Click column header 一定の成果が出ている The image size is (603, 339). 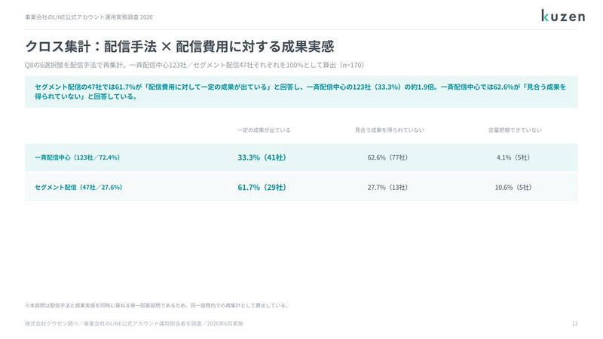click(x=264, y=130)
